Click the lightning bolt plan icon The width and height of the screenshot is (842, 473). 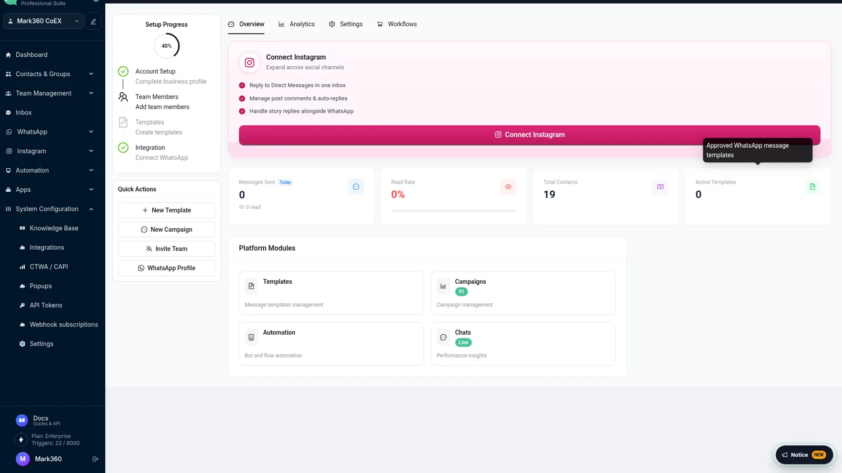tap(21, 439)
